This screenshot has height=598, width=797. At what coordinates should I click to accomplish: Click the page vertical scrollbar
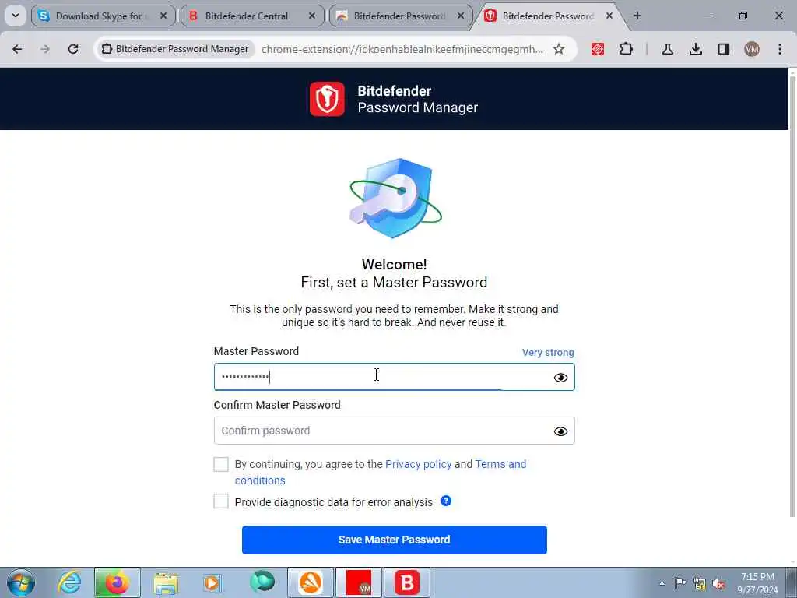(x=792, y=295)
